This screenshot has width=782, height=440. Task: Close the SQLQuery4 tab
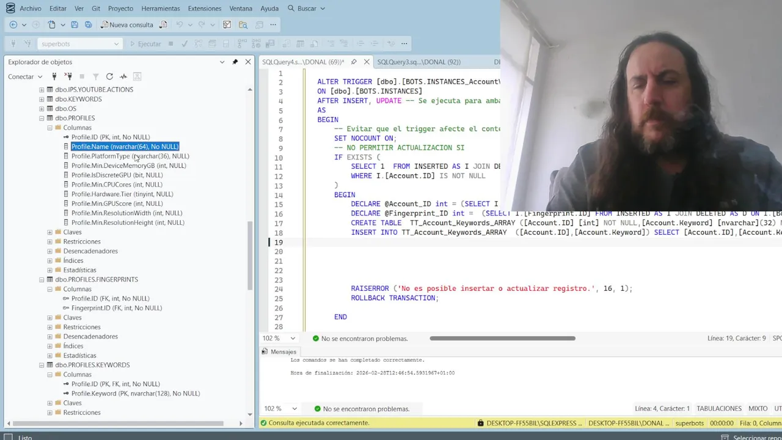tap(367, 62)
